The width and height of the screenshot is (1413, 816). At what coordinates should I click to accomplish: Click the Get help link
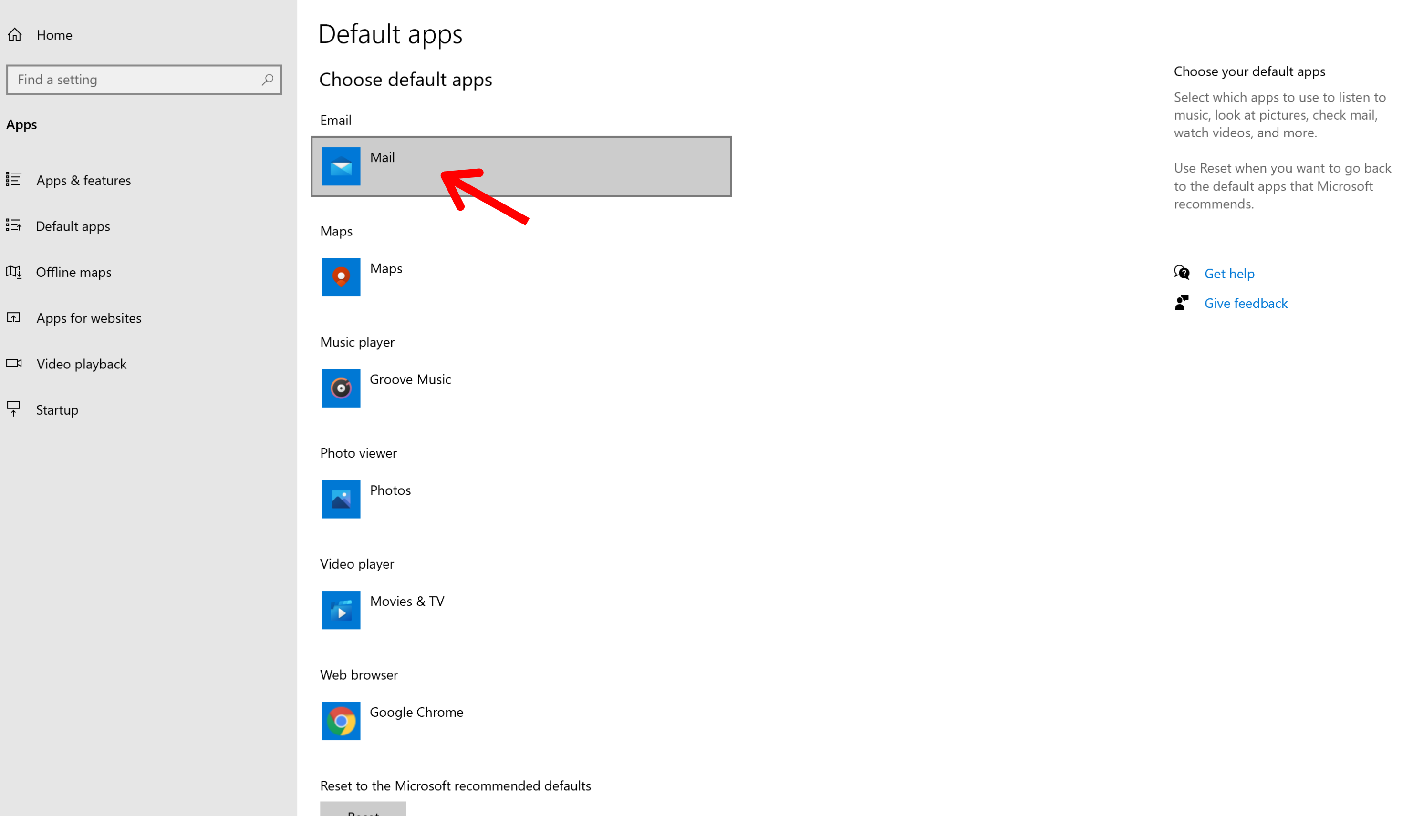(1229, 273)
